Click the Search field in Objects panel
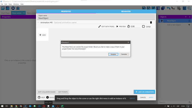Viewport: 192px width, 108px height. click(173, 102)
